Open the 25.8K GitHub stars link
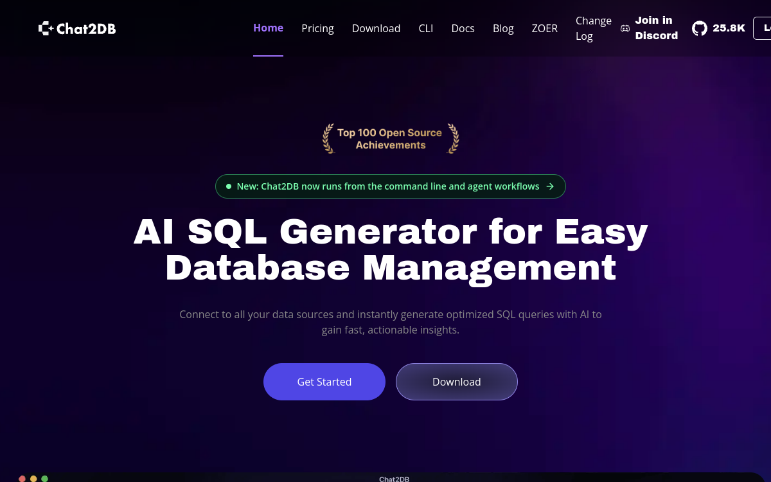The image size is (771, 482). (718, 28)
